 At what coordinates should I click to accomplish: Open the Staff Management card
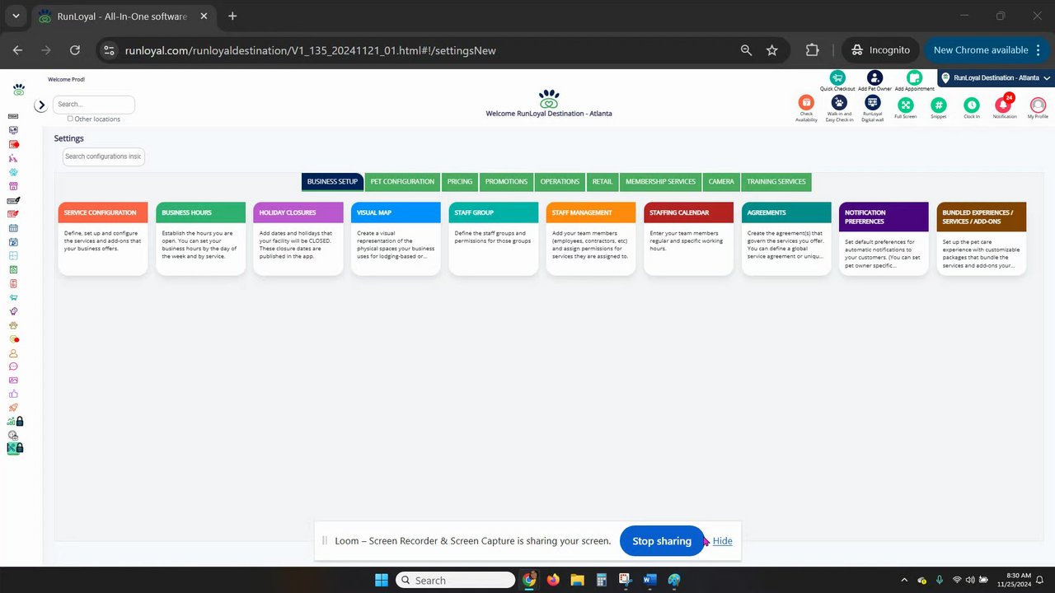tap(591, 238)
